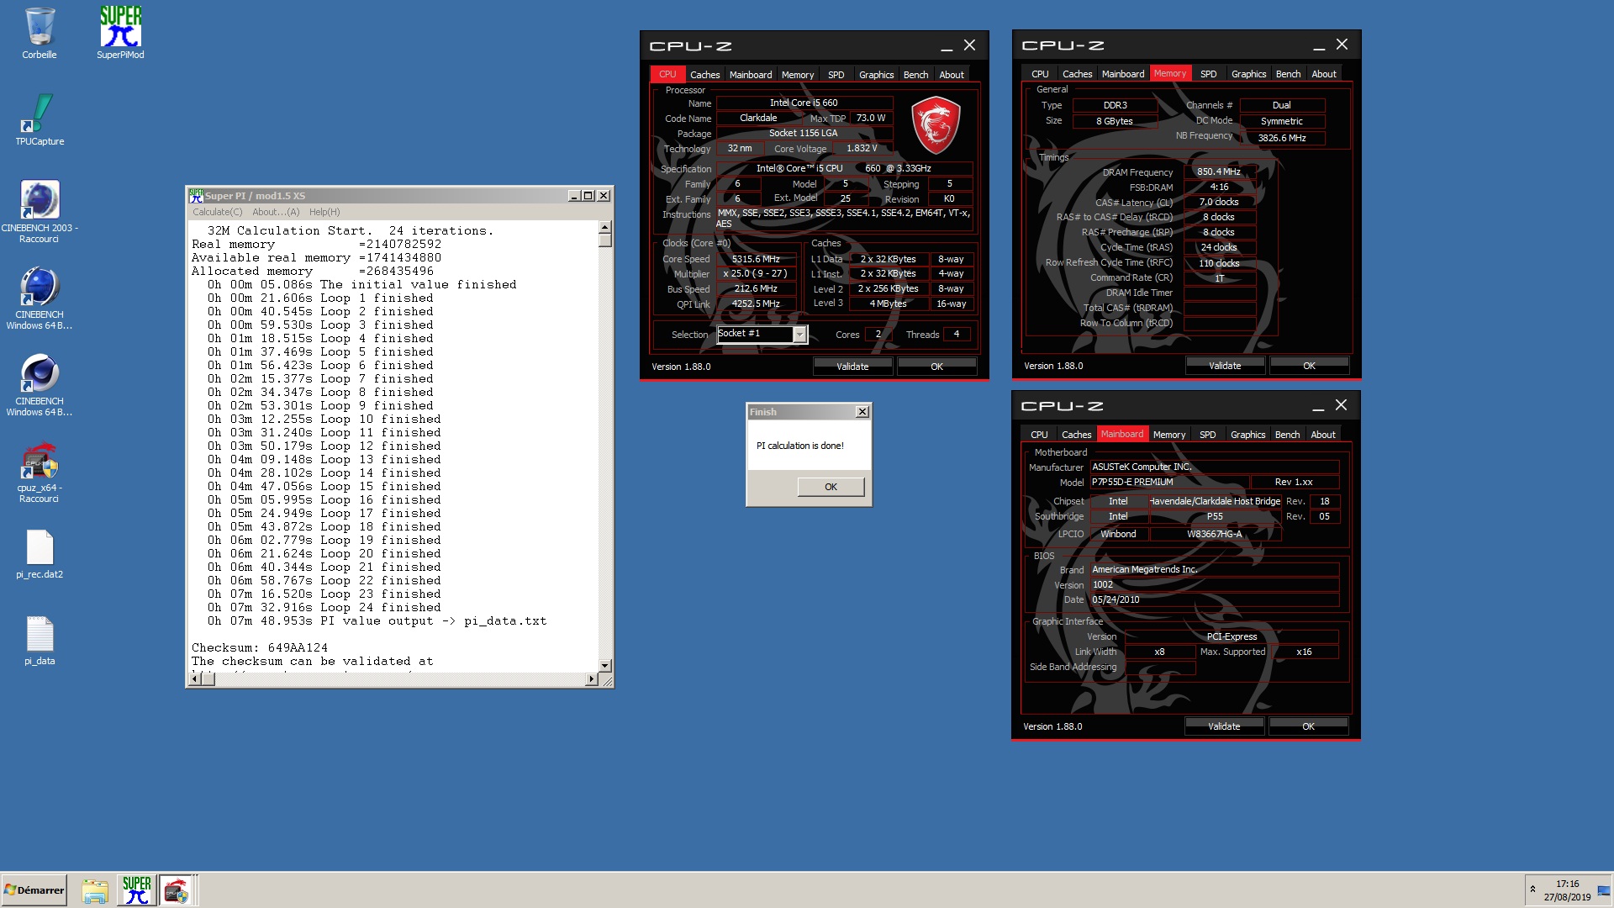Close the Finish dialog with X

pos(862,412)
